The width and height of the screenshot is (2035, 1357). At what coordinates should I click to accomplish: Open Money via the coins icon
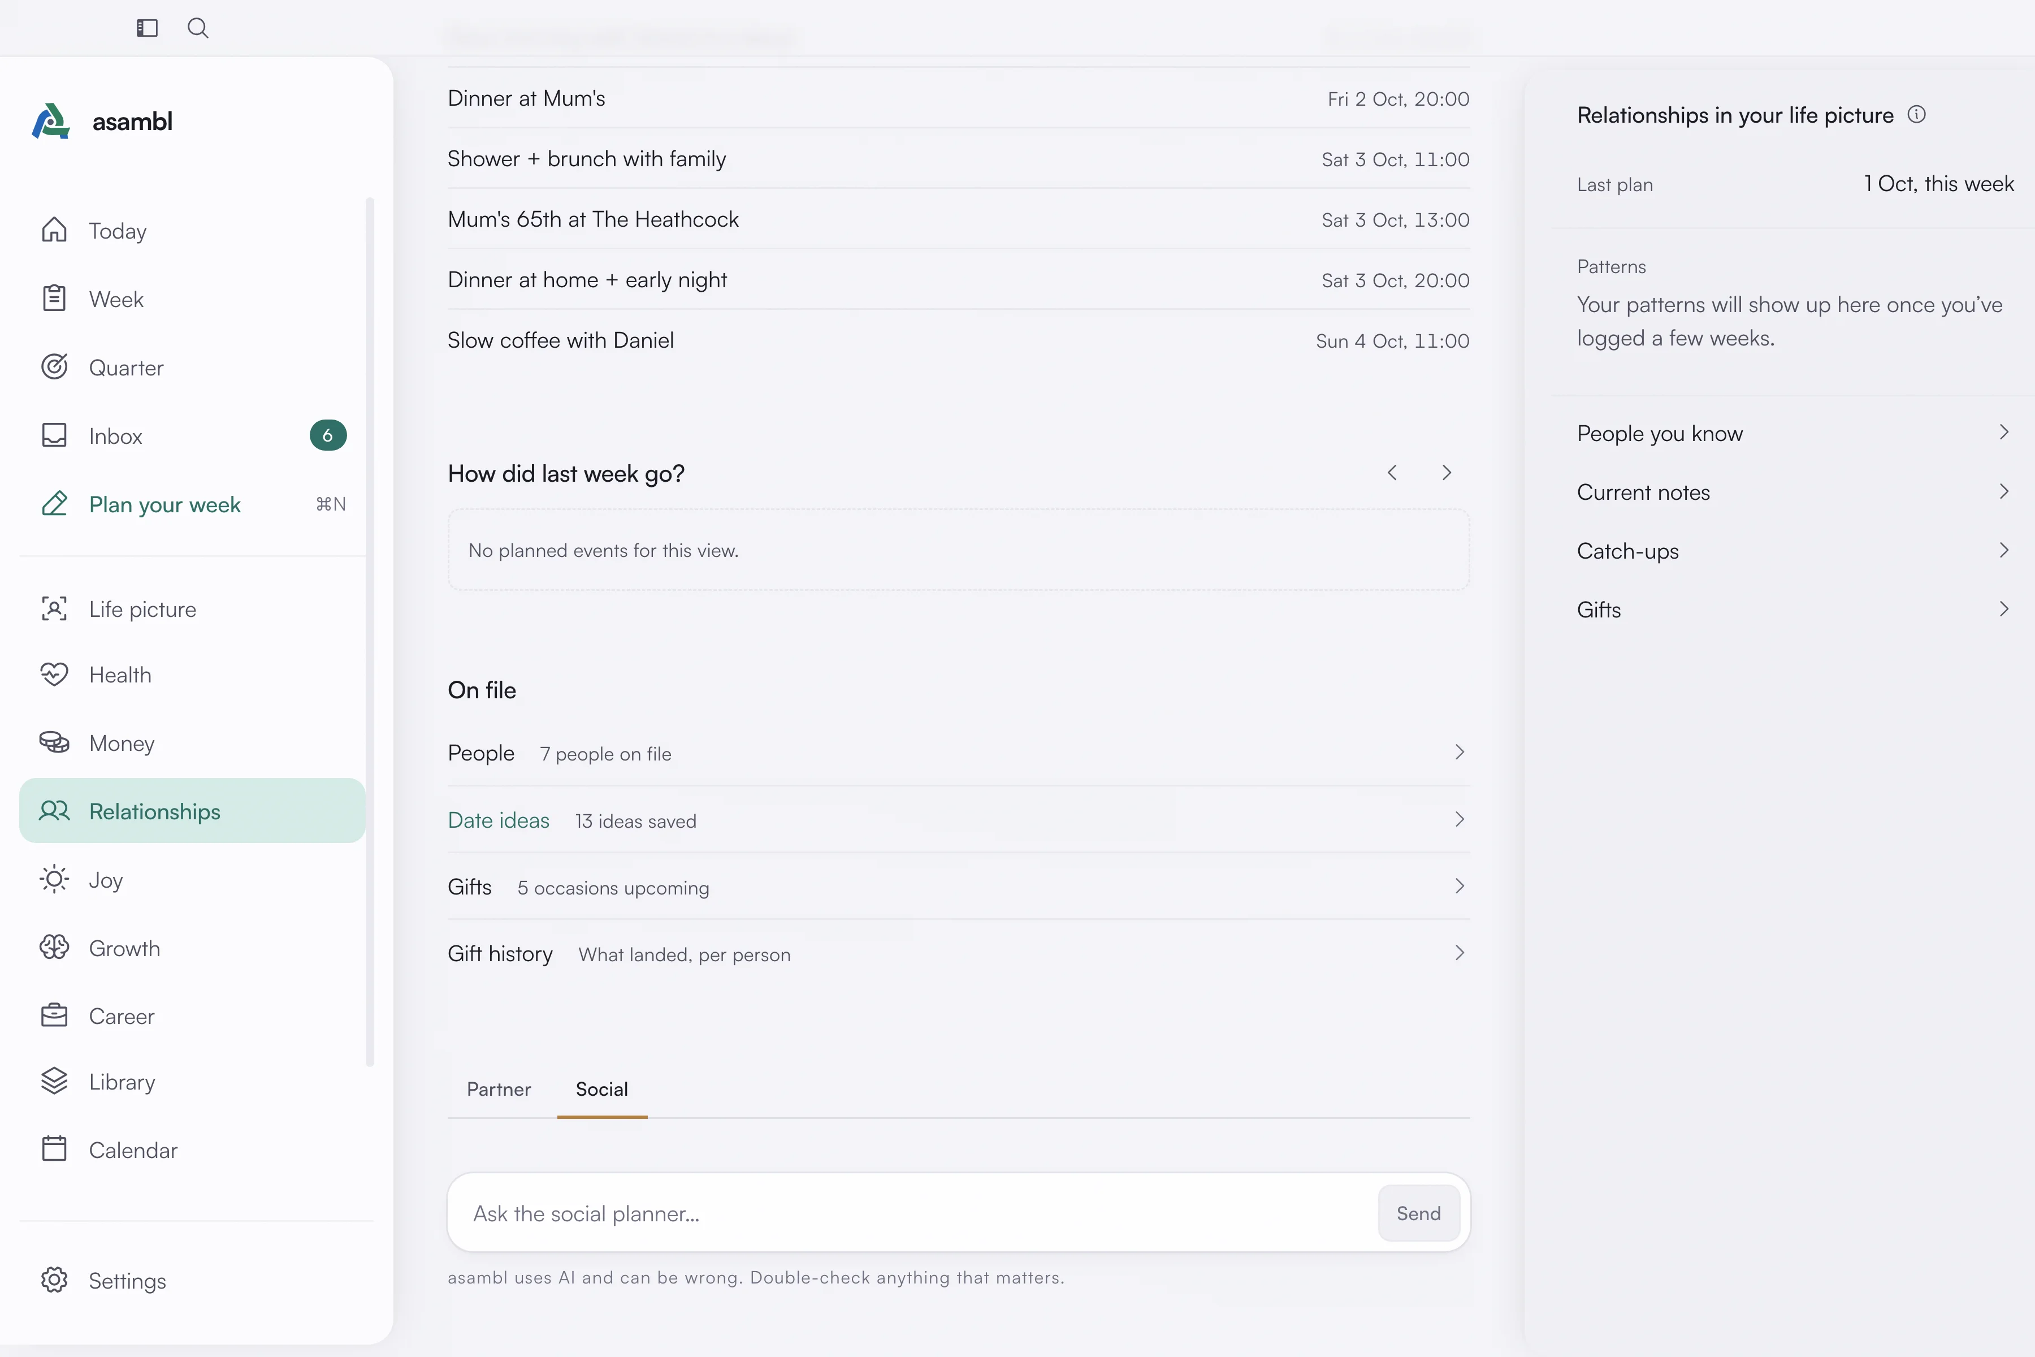[x=54, y=742]
